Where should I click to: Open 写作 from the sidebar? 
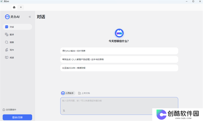point(17,50)
